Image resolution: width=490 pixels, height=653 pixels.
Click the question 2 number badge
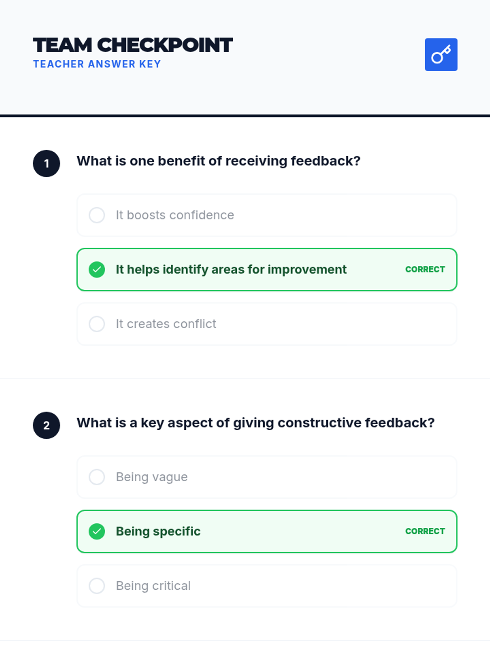pos(47,425)
